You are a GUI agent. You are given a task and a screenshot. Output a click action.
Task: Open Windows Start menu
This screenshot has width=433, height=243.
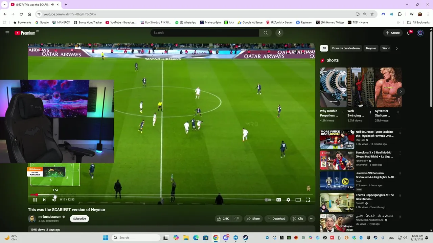click(106, 238)
